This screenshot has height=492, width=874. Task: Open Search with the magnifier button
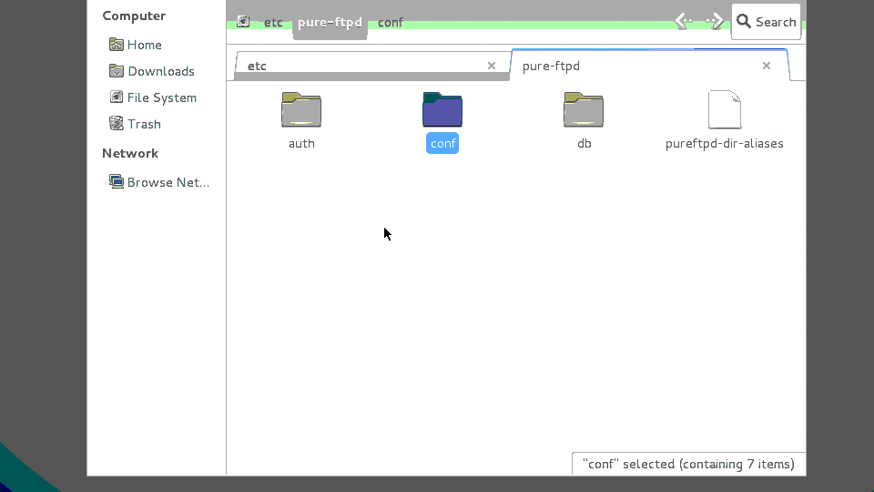[x=766, y=22]
